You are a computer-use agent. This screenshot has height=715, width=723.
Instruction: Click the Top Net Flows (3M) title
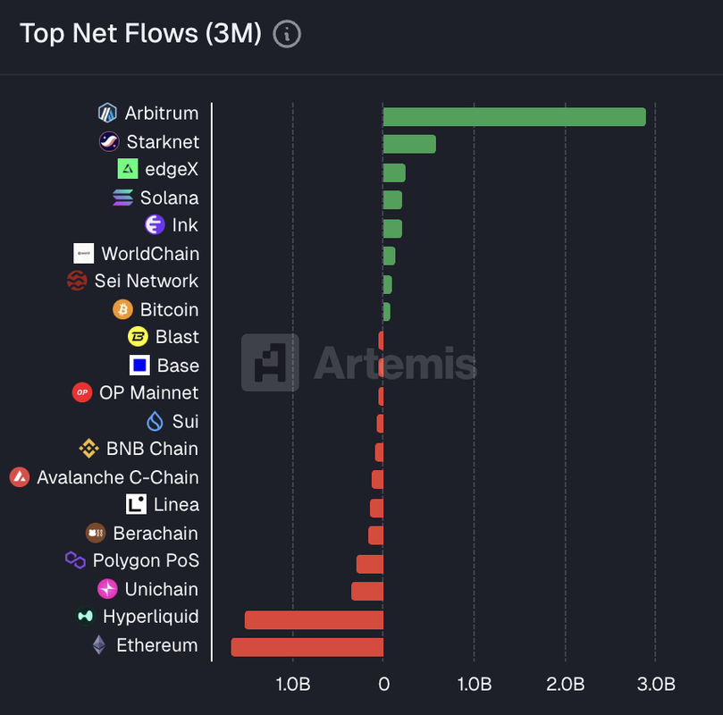pyautogui.click(x=140, y=34)
